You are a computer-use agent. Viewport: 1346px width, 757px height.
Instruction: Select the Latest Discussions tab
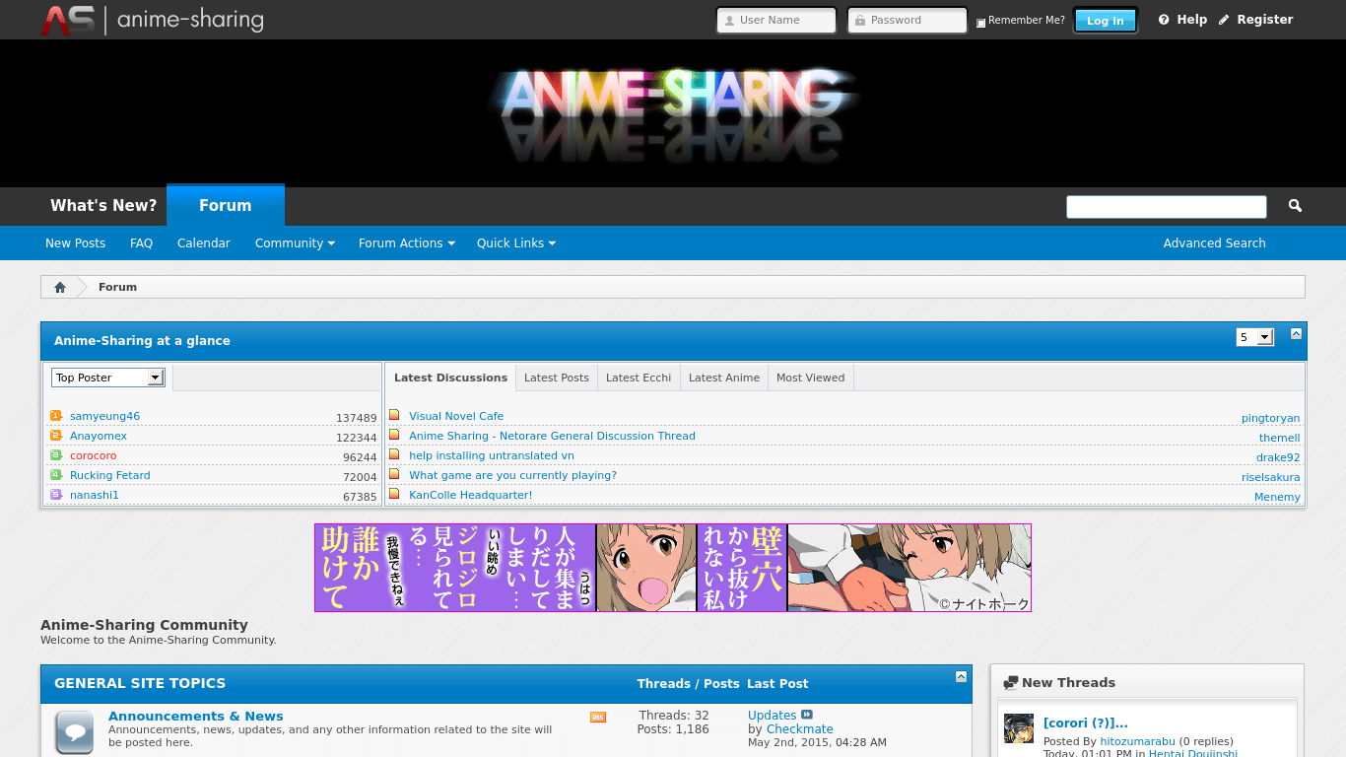pos(450,378)
